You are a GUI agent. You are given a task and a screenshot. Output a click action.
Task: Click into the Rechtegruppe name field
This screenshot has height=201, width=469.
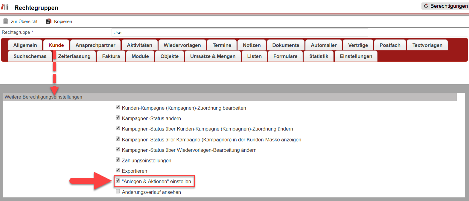[x=239, y=33]
